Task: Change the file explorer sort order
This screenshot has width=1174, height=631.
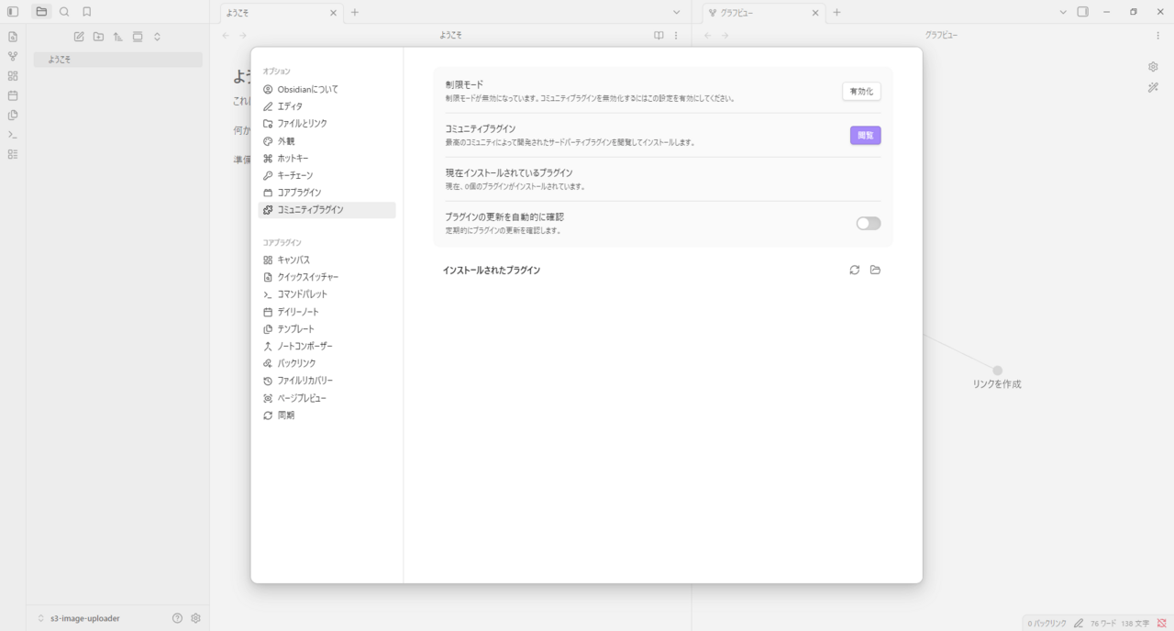Action: (118, 37)
